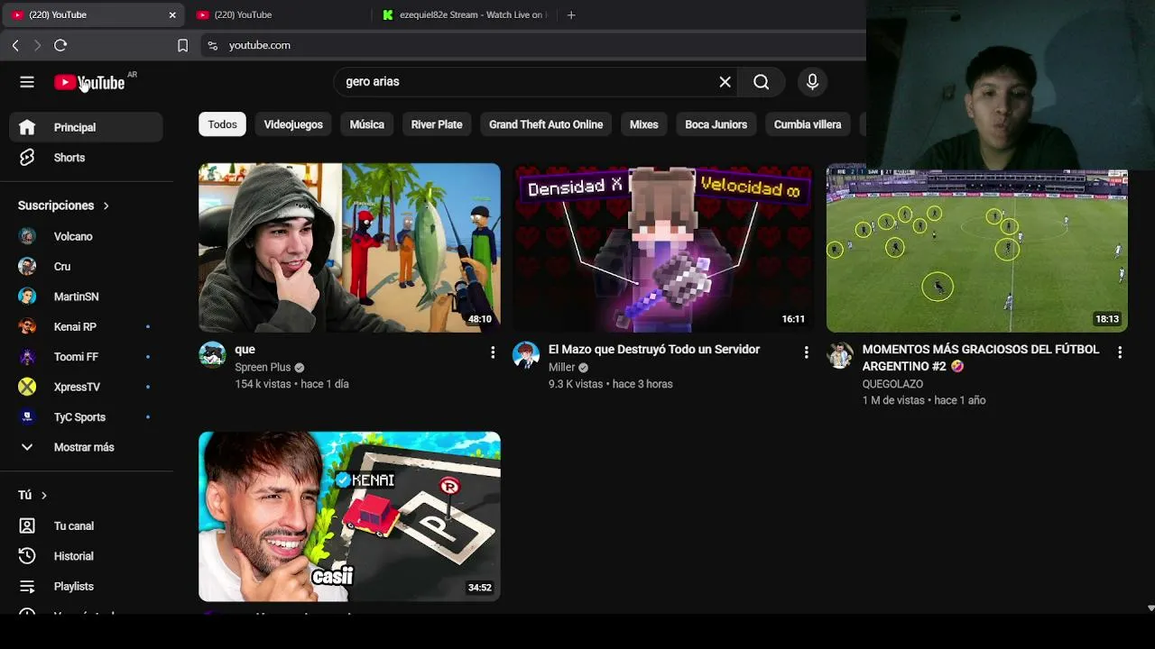Filter by River Plate chip

tap(437, 124)
